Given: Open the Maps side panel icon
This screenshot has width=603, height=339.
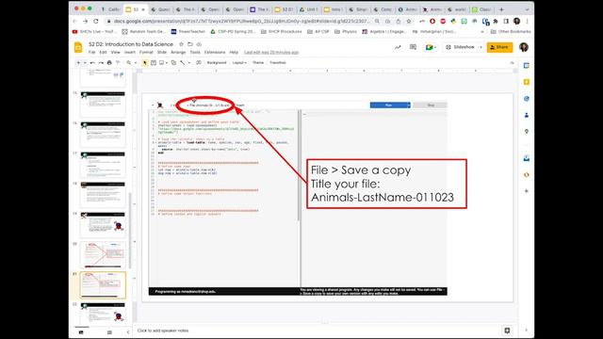Looking at the screenshot, I should coord(527,132).
